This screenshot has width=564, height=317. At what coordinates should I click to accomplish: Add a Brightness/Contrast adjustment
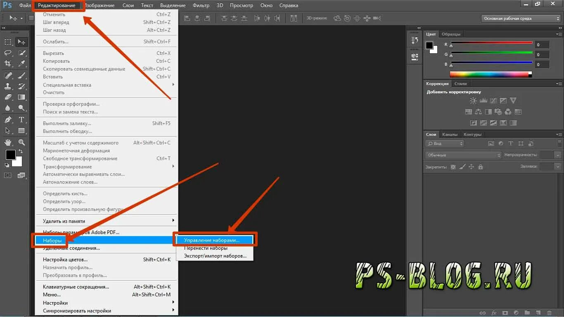(473, 101)
